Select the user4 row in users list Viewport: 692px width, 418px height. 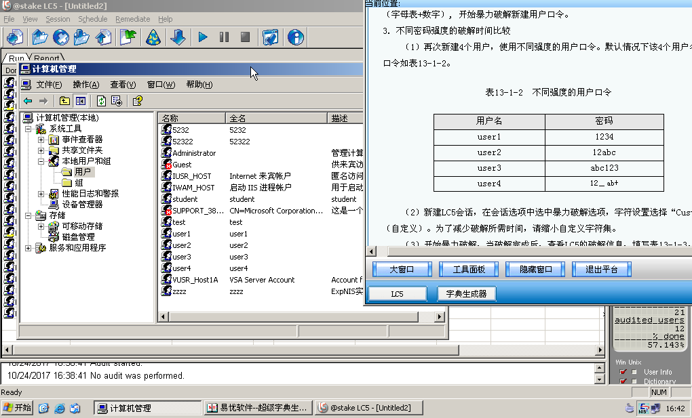pyautogui.click(x=261, y=268)
